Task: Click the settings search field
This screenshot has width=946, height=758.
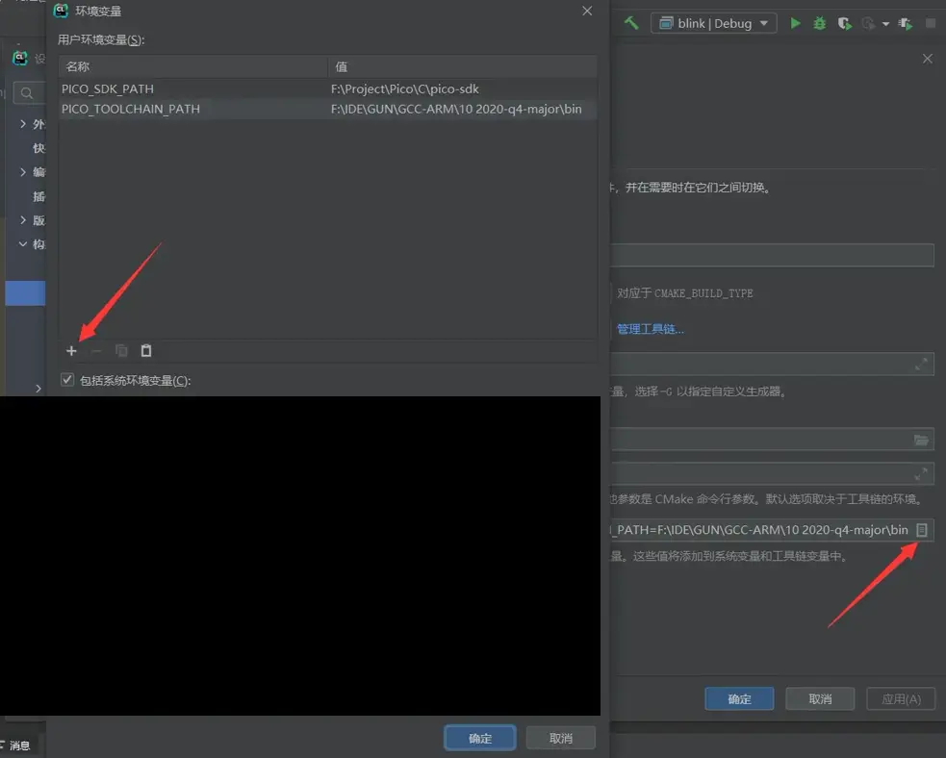Action: (x=27, y=93)
